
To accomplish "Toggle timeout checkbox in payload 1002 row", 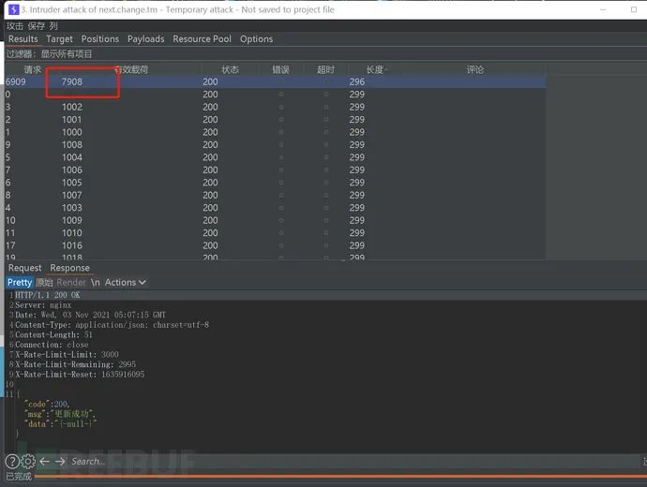I will click(x=326, y=108).
